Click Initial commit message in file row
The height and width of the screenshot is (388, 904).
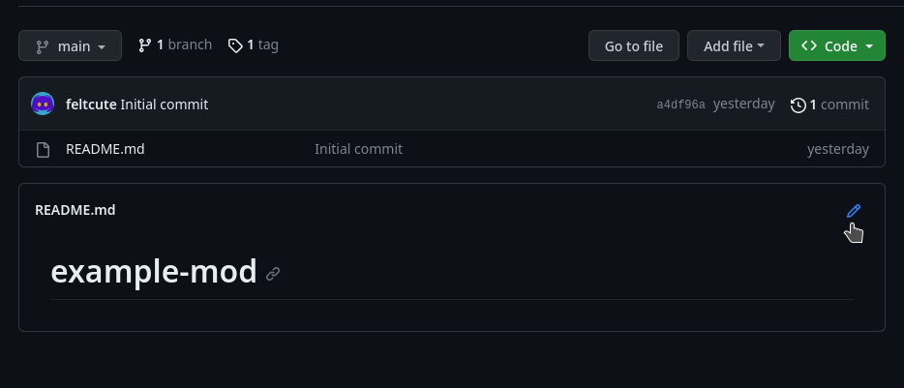pyautogui.click(x=358, y=149)
